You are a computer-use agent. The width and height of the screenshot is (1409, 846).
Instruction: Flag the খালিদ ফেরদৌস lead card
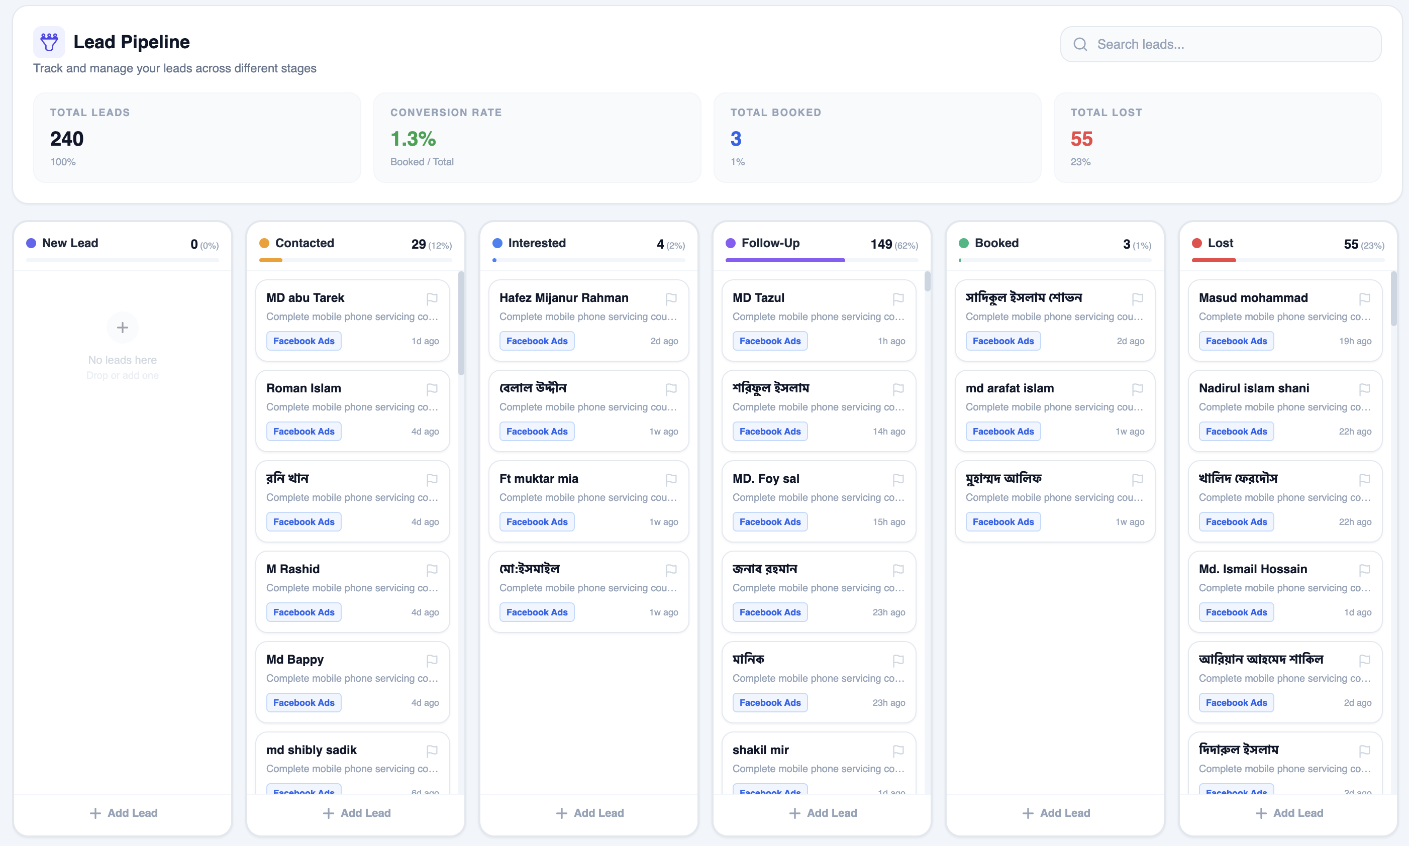[x=1364, y=479]
